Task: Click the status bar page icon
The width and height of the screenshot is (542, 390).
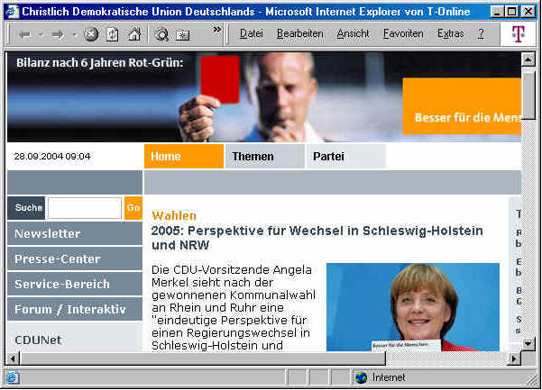Action: (x=13, y=378)
